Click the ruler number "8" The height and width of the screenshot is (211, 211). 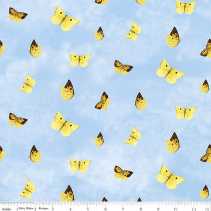pyautogui.click(x=141, y=209)
